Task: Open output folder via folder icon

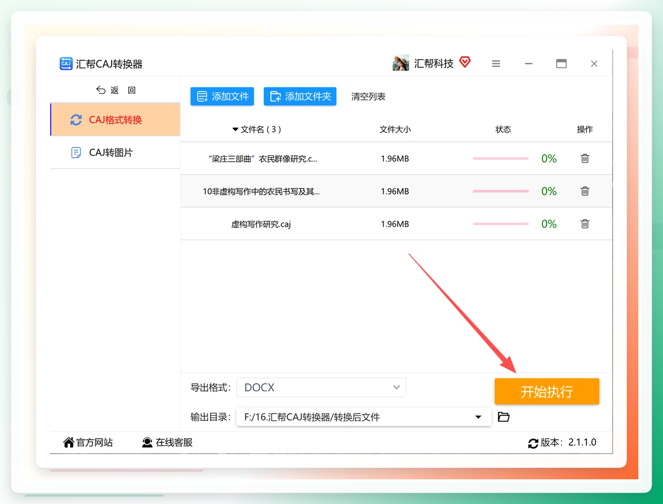Action: coord(503,417)
